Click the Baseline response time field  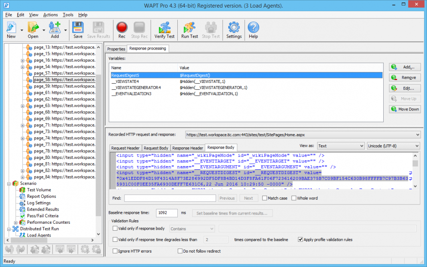[167, 213]
